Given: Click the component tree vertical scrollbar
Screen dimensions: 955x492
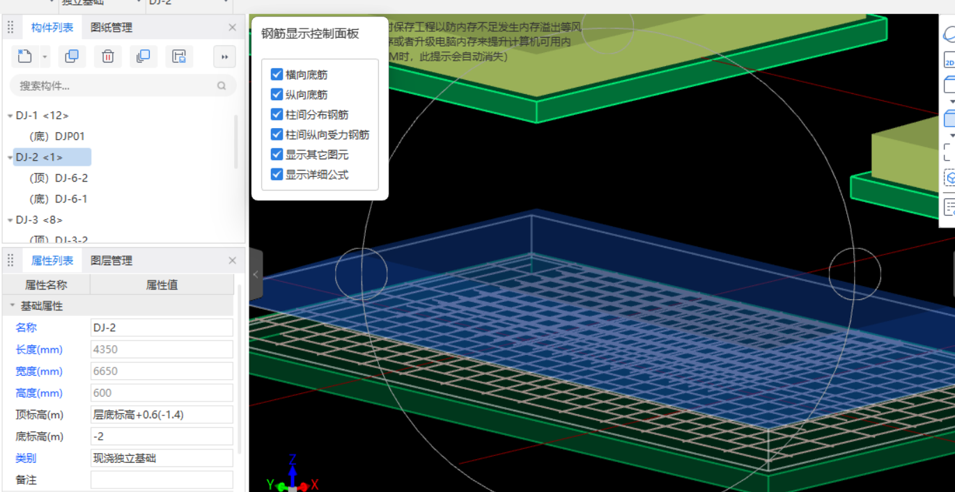Looking at the screenshot, I should pos(236,142).
